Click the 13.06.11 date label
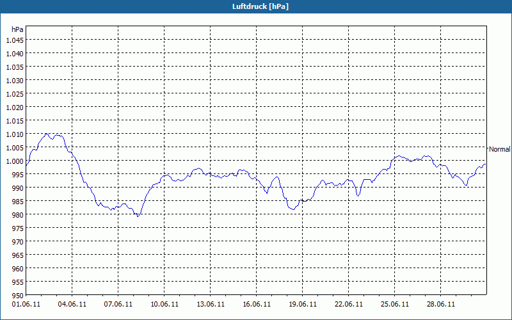This screenshot has height=320, width=512. [211, 304]
